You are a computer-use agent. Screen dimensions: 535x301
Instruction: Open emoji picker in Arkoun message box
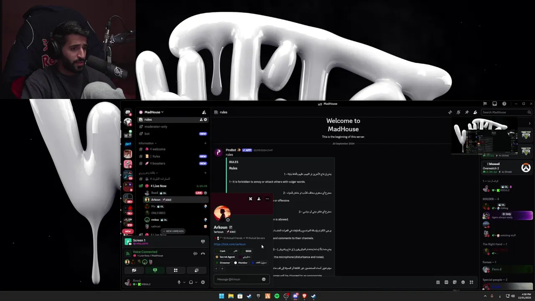(x=264, y=279)
